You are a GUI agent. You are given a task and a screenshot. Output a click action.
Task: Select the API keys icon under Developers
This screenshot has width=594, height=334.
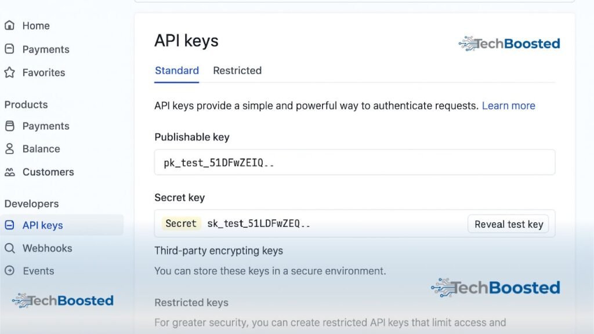point(10,225)
